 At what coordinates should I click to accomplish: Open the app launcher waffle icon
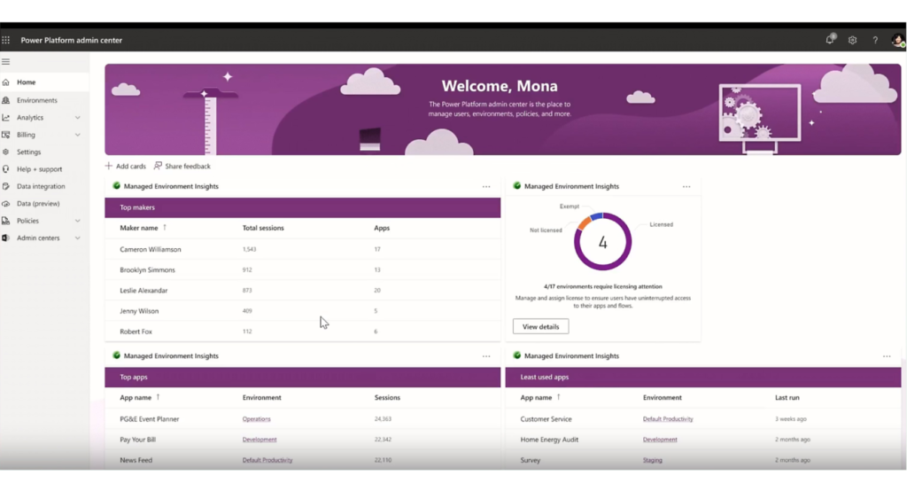point(6,40)
